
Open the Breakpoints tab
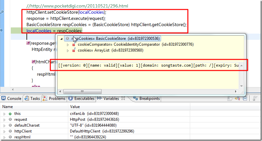pyautogui.click(x=147, y=99)
